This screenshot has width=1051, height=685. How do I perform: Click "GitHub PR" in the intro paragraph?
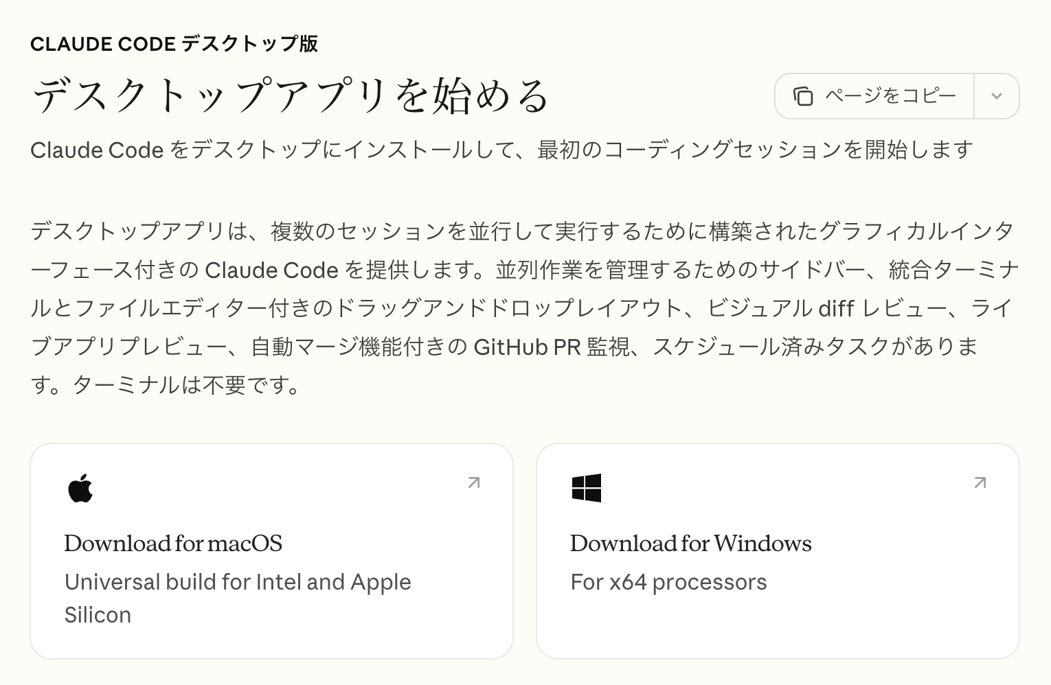[x=527, y=347]
